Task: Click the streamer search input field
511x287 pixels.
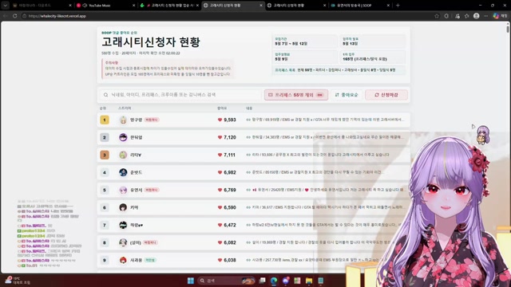Action: (180, 95)
